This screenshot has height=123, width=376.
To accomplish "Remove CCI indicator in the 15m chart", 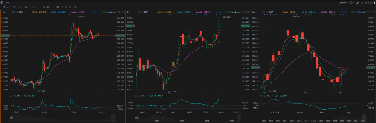I will [x=14, y=96].
